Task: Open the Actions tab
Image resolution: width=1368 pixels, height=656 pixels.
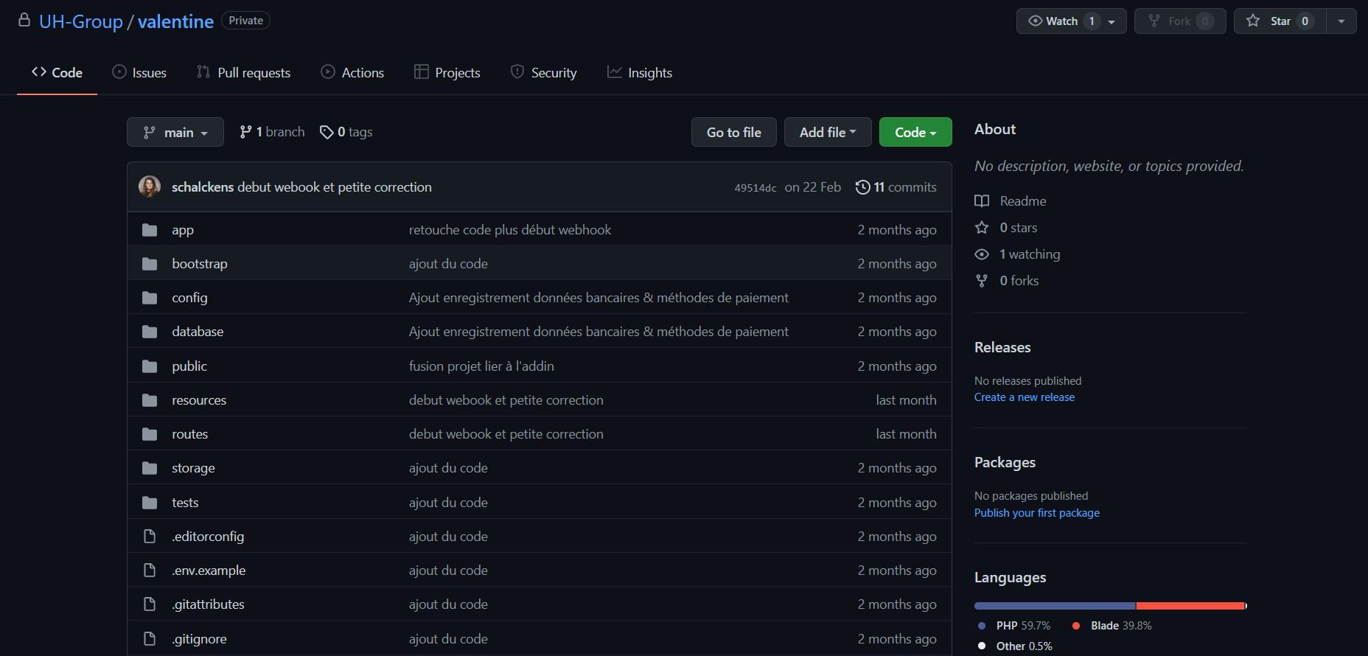Action: 352,72
